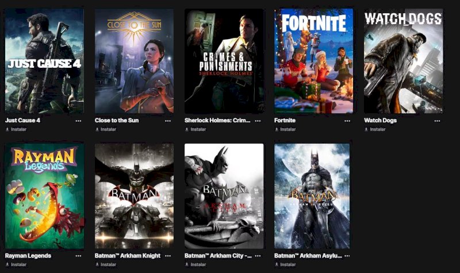Screen dimensions: 460x273
Task: Click the Batman Arkham Asylum title text
Action: pyautogui.click(x=308, y=256)
